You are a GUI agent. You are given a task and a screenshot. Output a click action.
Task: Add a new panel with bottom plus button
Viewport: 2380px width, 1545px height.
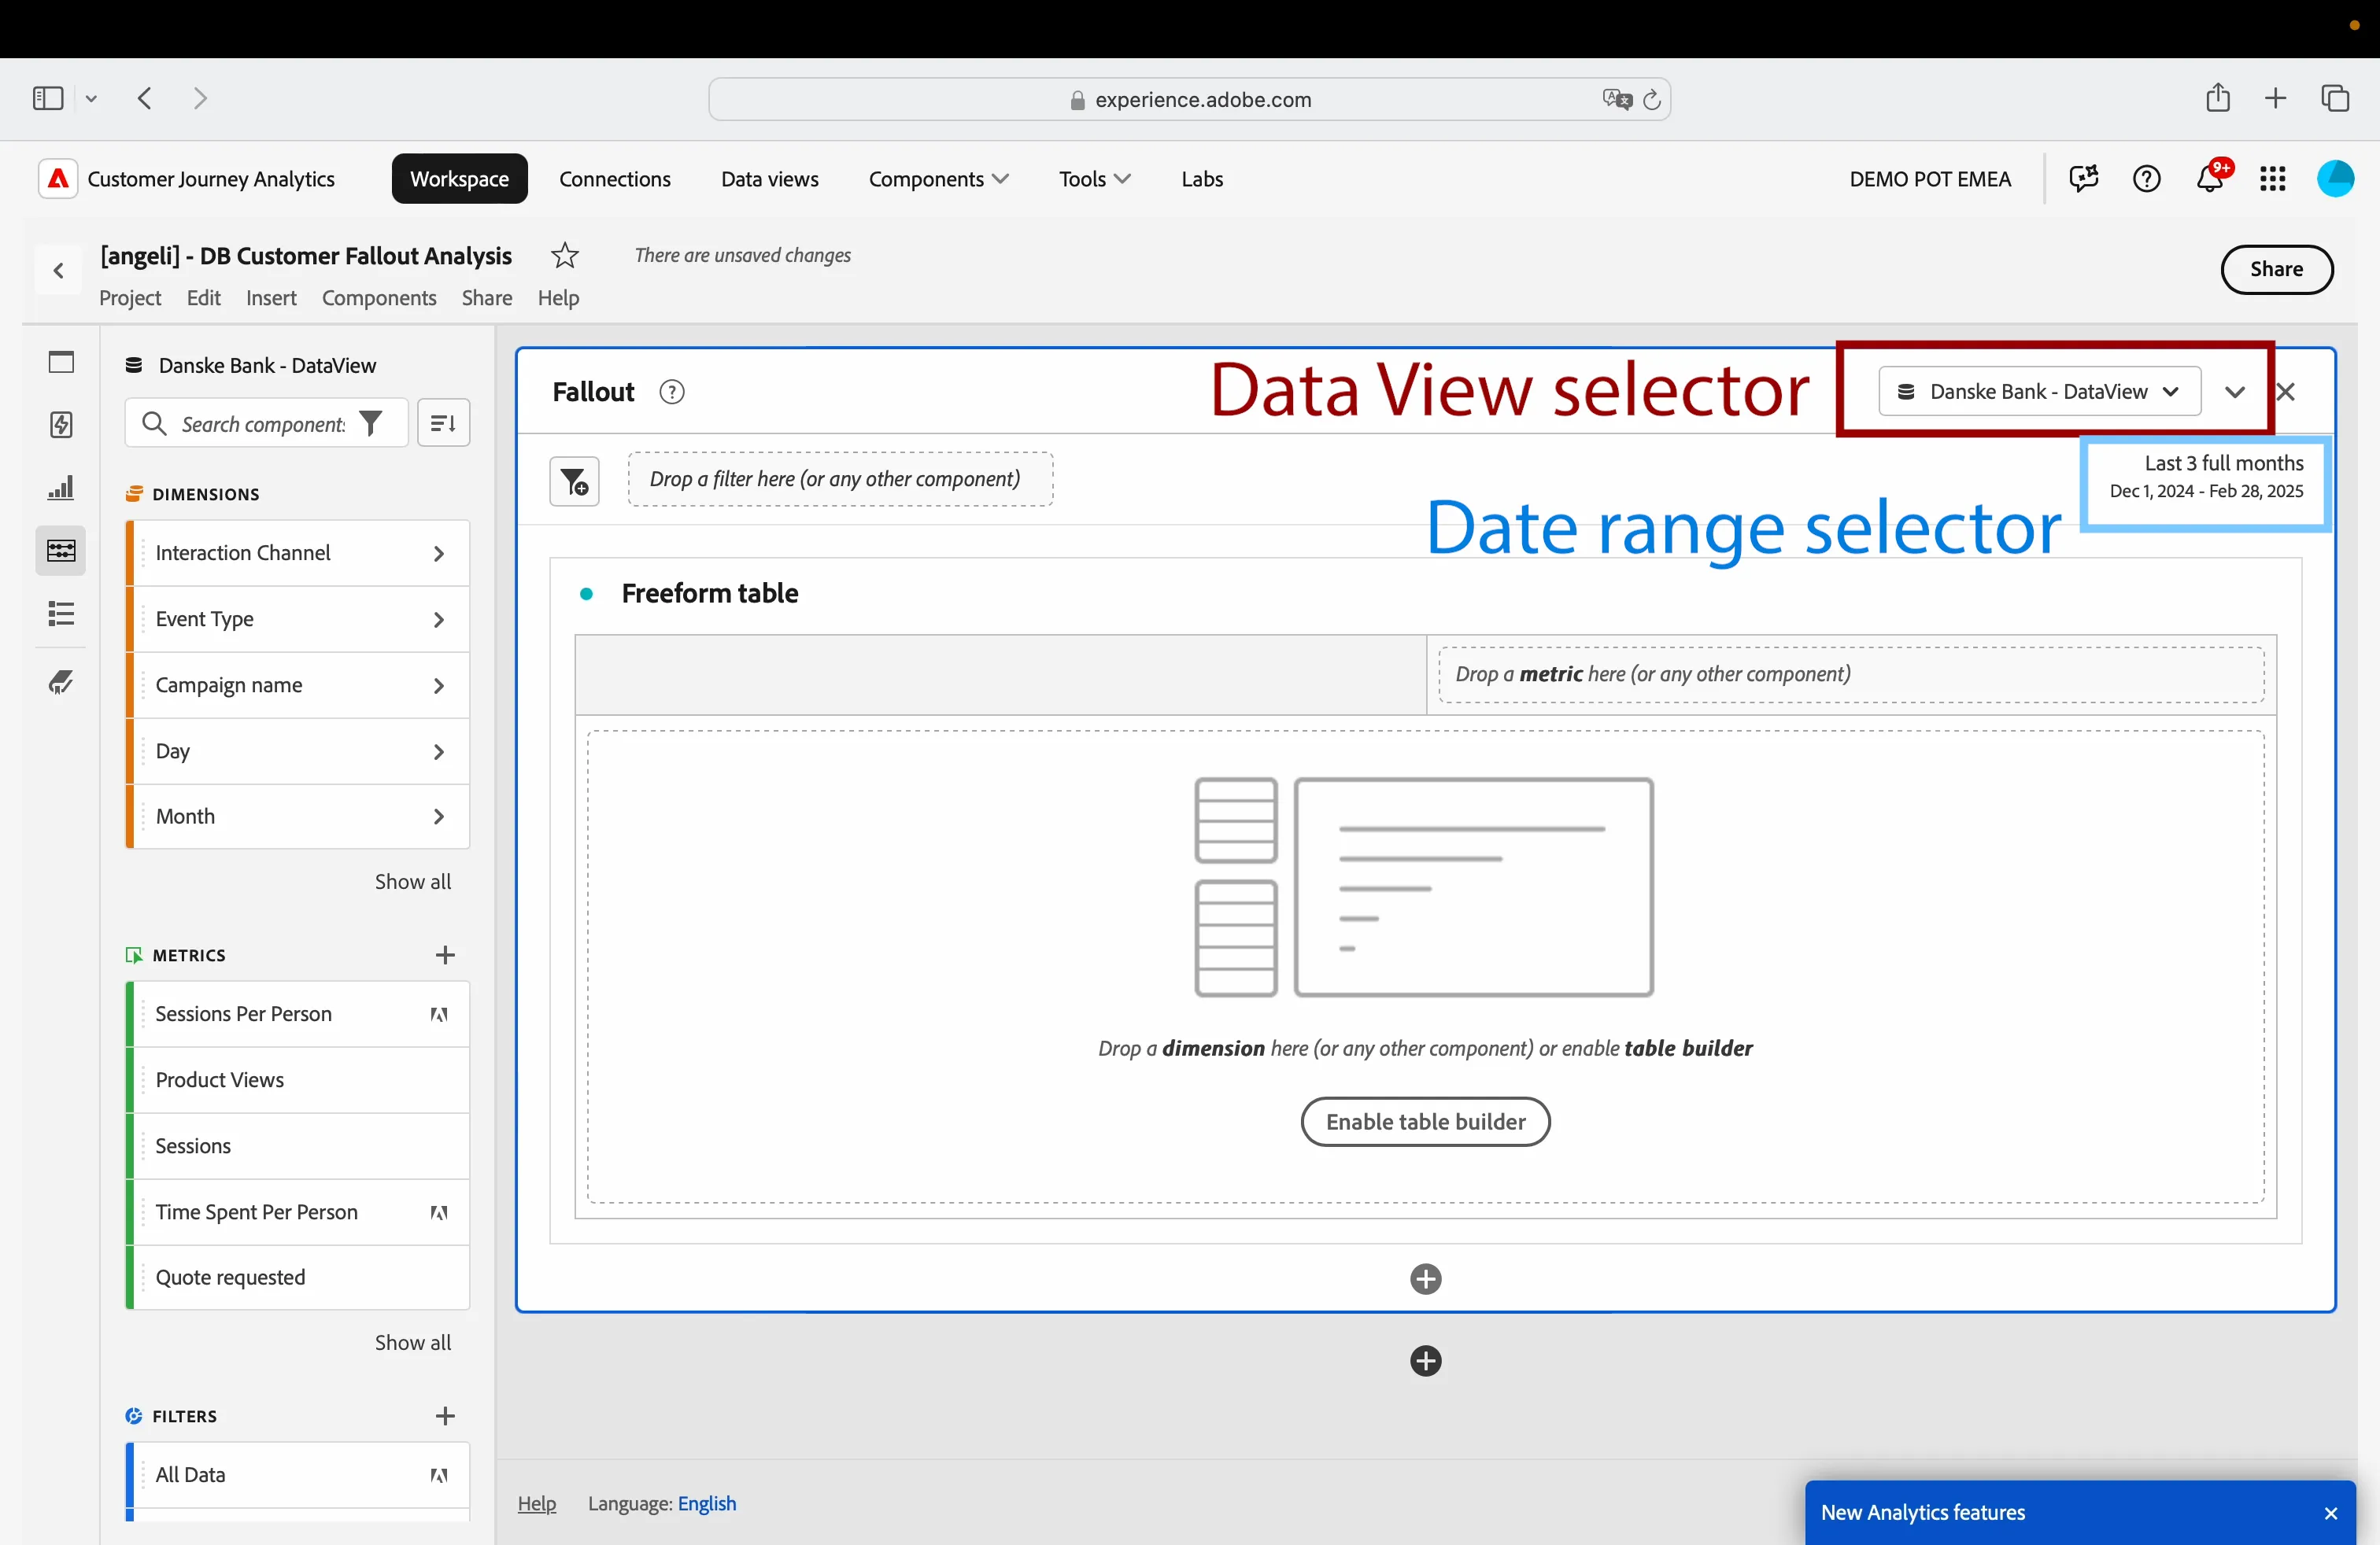[1425, 1361]
